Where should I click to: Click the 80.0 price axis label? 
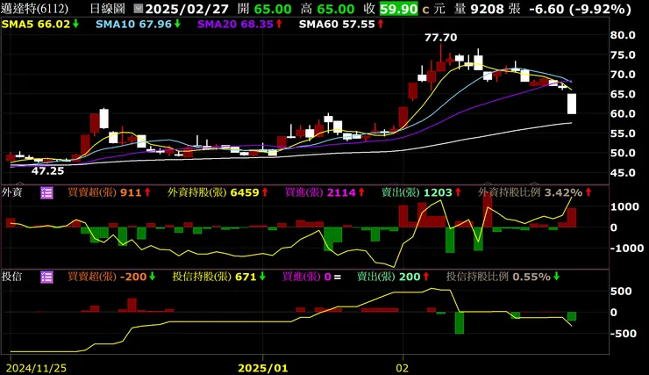[623, 35]
